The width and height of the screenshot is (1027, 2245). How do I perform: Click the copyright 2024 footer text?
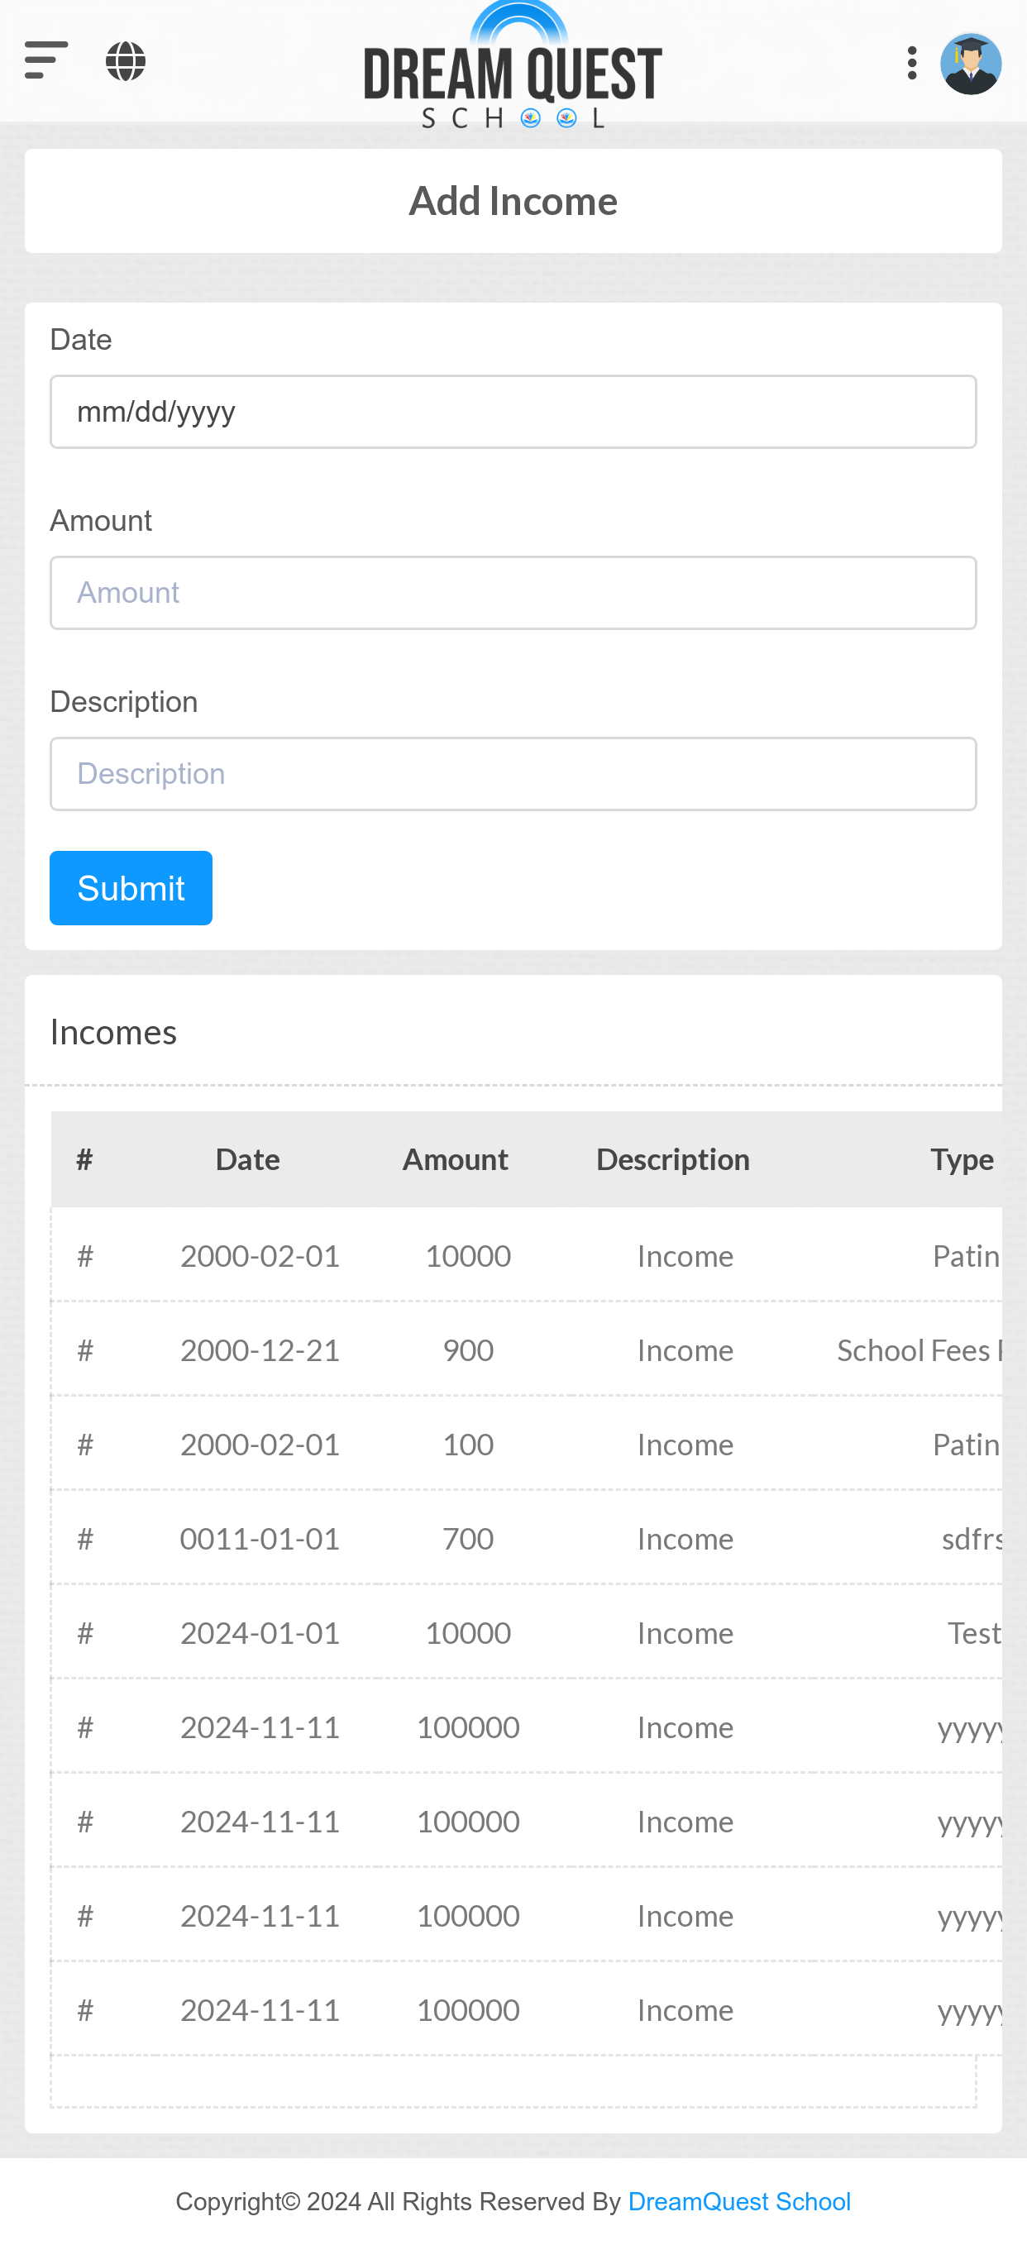[x=399, y=2201]
